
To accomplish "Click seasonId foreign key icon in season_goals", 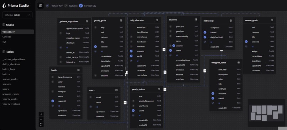I will tap(246, 42).
